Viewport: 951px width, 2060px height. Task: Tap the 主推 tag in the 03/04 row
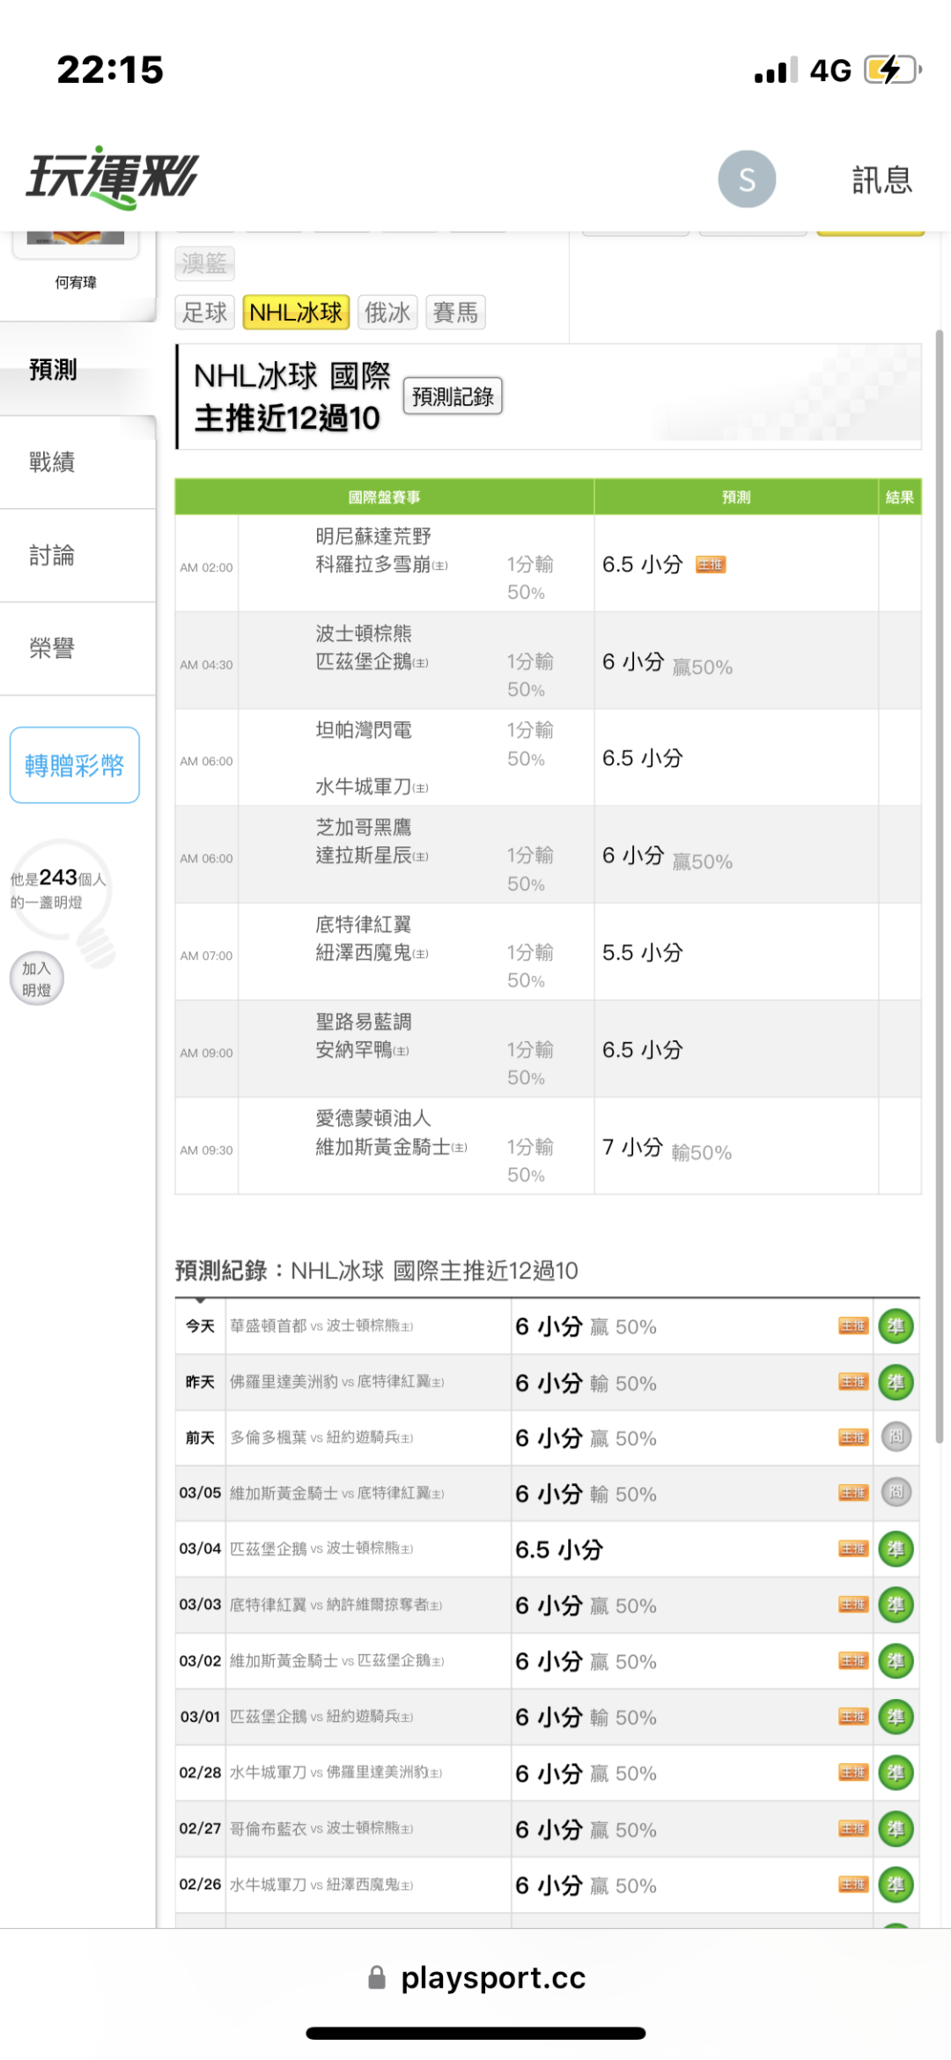(852, 1549)
